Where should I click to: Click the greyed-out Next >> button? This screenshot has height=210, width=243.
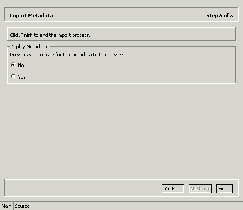coord(200,189)
